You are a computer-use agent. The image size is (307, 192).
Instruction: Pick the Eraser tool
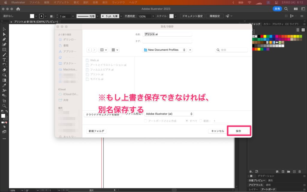(4, 70)
